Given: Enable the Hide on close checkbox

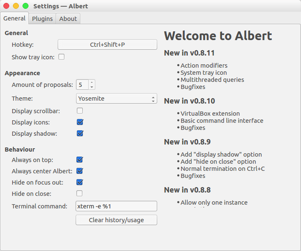Looking at the screenshot, I should [79, 193].
